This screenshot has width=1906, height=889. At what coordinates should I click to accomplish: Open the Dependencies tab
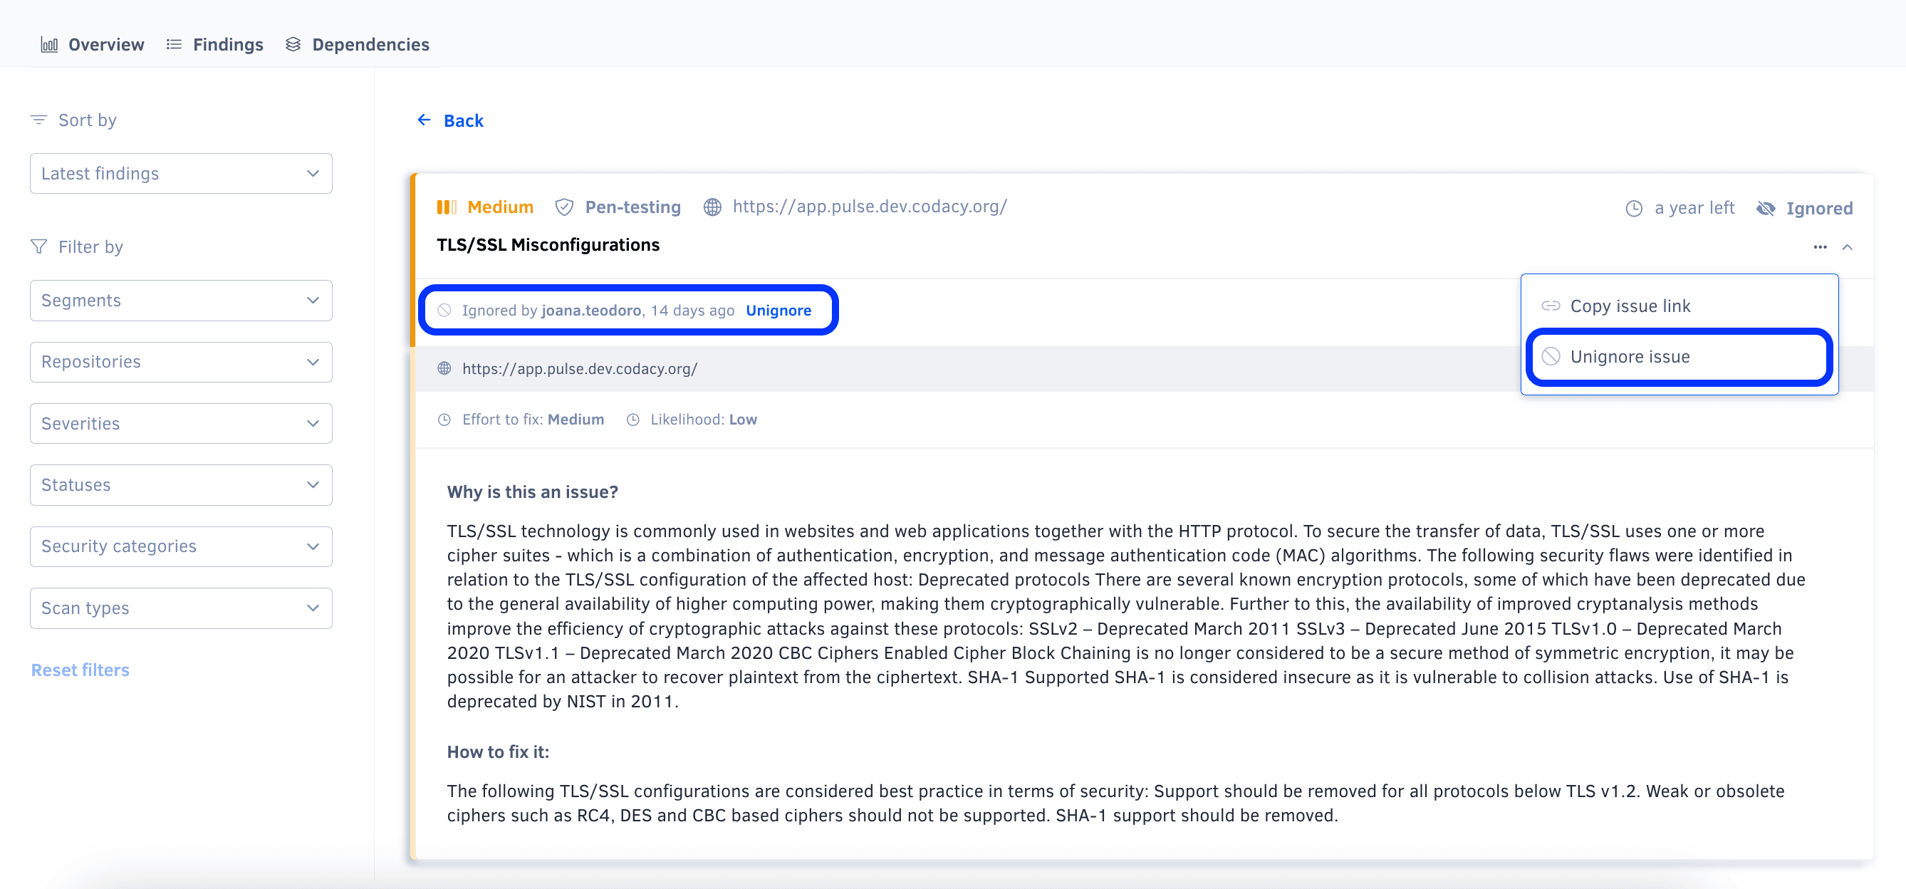[358, 44]
